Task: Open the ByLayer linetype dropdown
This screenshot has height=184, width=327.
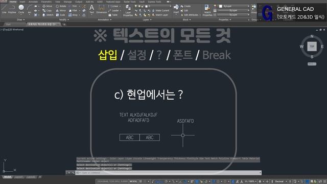Action: point(233,15)
